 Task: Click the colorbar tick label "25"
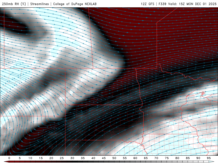[62, 158]
